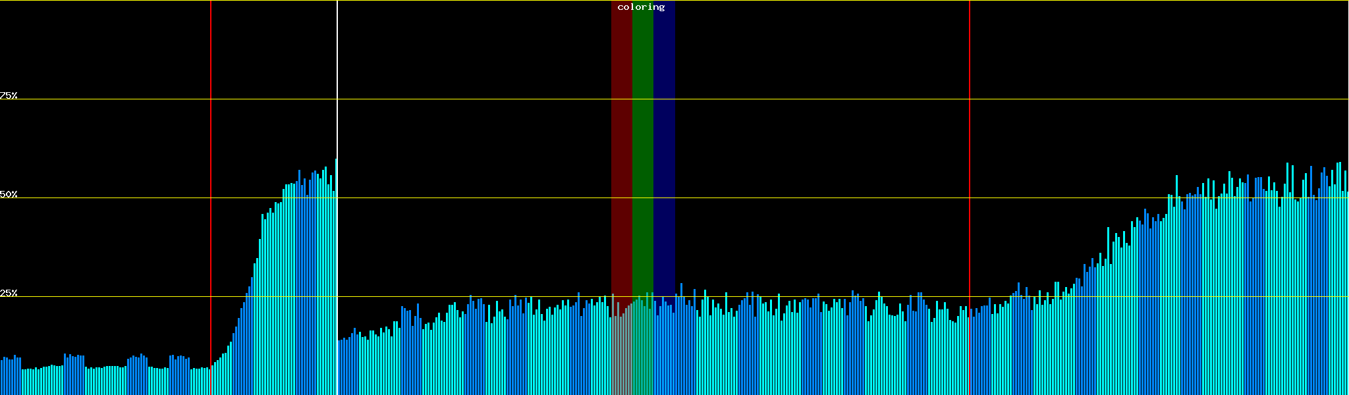Click the 75% axis label

click(x=9, y=95)
